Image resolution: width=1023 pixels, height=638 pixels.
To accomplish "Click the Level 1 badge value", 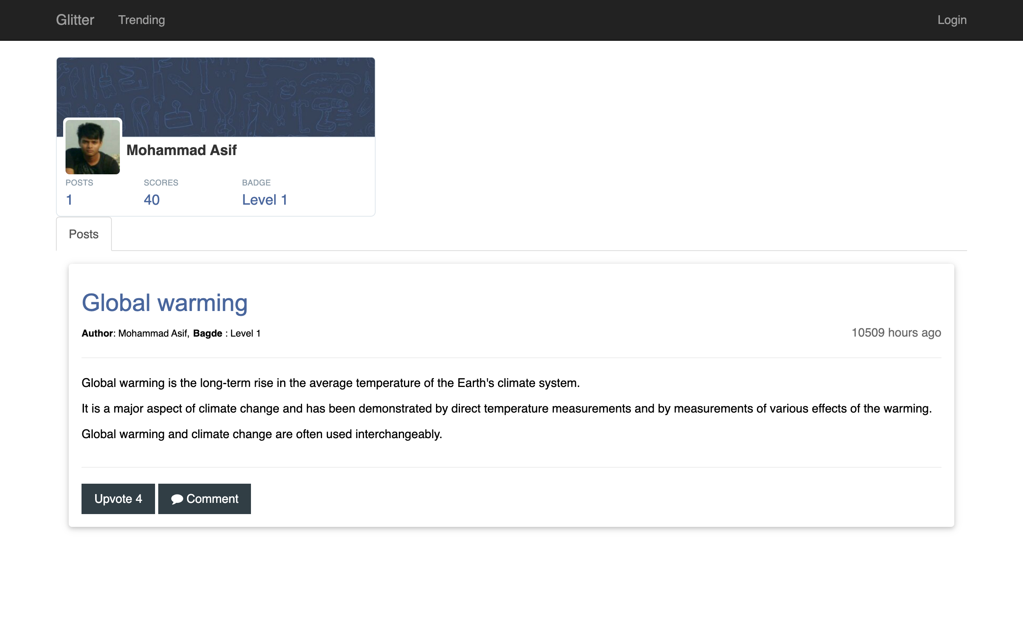I will coord(265,200).
